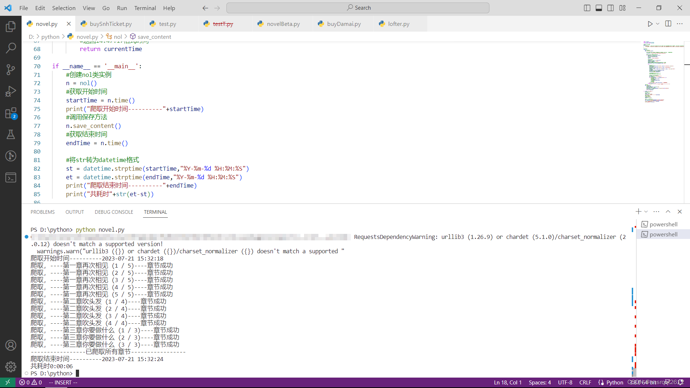690x388 pixels.
Task: Open the Manage gear menu
Action: click(11, 366)
